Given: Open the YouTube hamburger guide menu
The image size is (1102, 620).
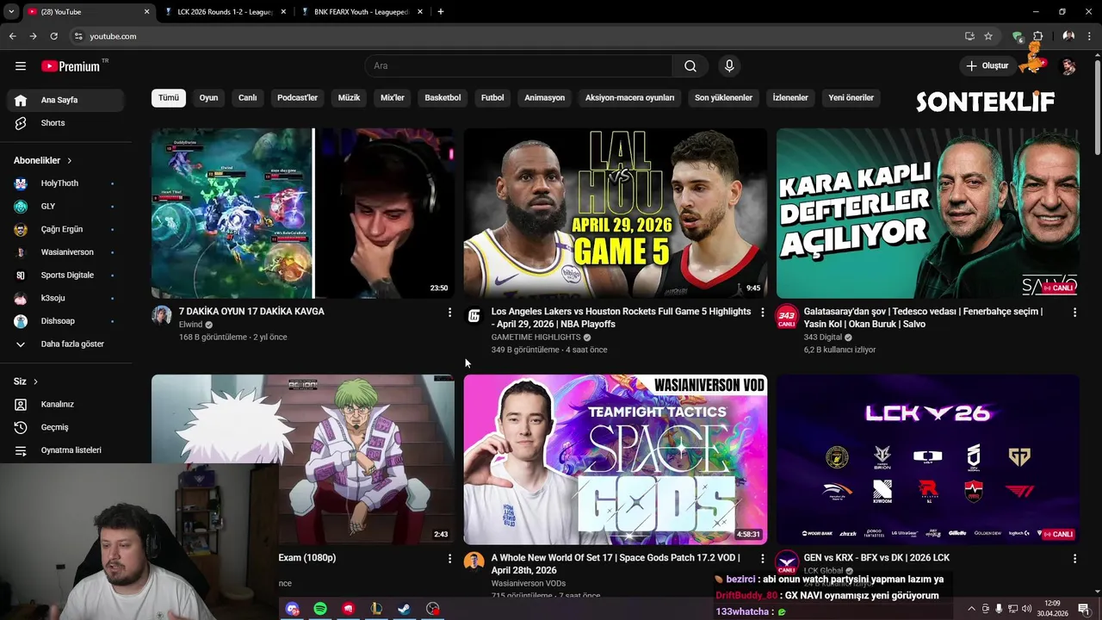Looking at the screenshot, I should [x=21, y=66].
